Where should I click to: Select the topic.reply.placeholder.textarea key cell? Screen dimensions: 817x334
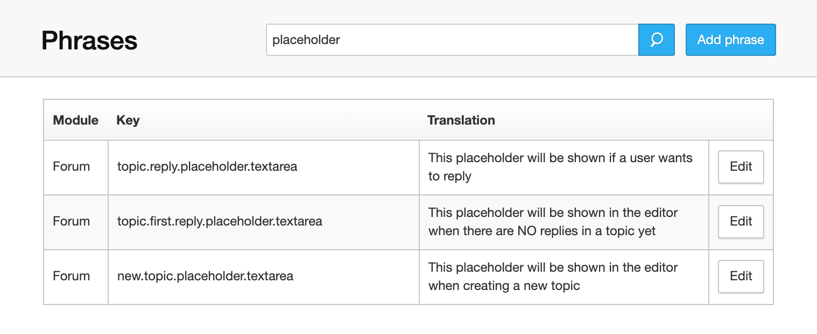(264, 167)
